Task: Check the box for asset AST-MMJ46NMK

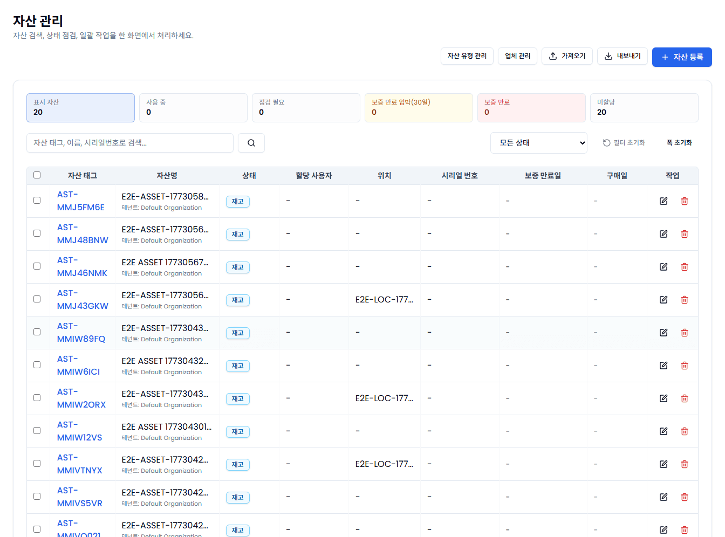Action: click(37, 266)
